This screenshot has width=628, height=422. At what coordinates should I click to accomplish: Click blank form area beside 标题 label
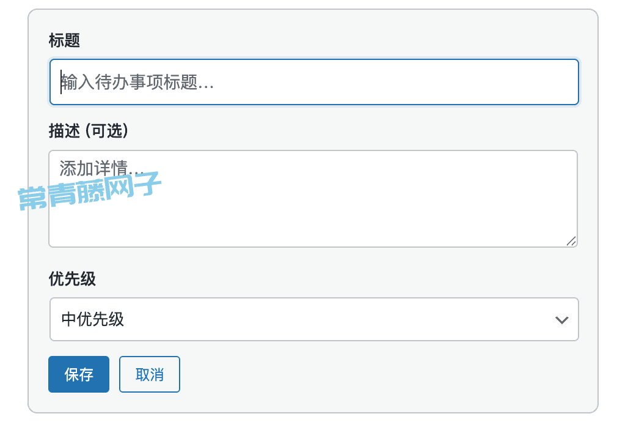tap(320, 40)
